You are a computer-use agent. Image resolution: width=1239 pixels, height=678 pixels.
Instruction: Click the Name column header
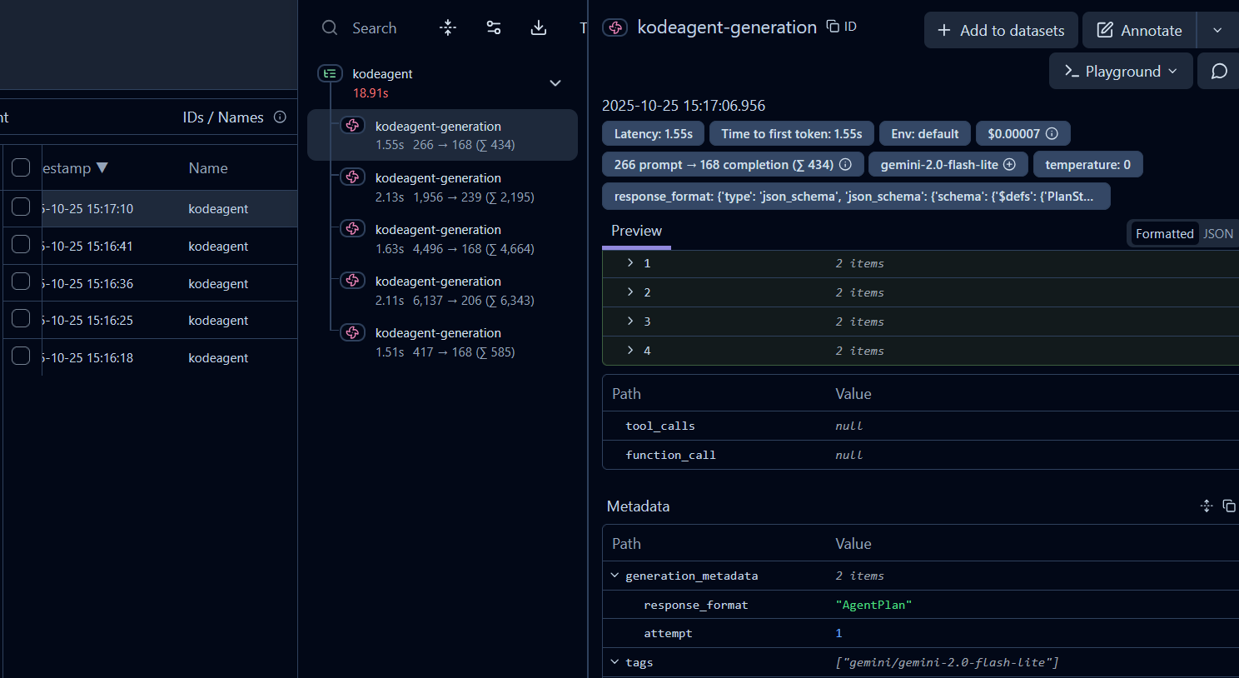[208, 168]
